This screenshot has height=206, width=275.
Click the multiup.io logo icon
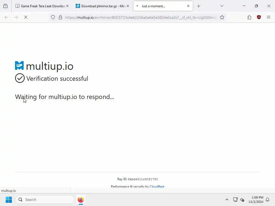point(19,65)
